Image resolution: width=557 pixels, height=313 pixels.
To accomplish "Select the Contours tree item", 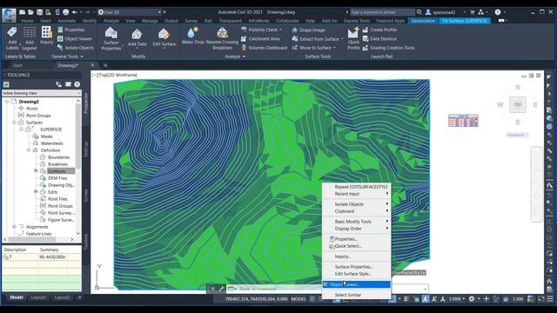I will (x=57, y=171).
